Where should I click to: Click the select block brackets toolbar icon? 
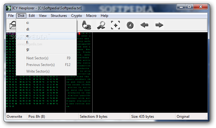click(116, 25)
